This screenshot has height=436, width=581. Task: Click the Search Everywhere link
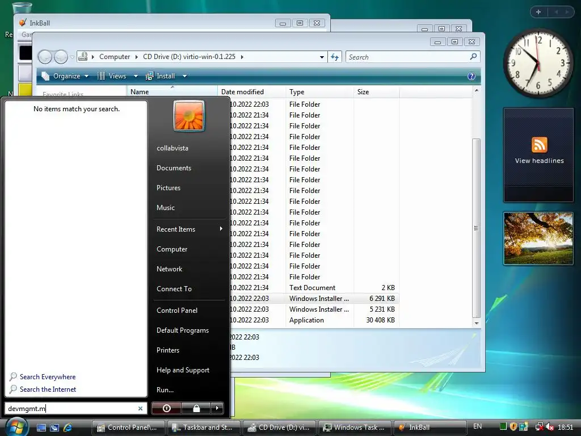click(x=48, y=377)
